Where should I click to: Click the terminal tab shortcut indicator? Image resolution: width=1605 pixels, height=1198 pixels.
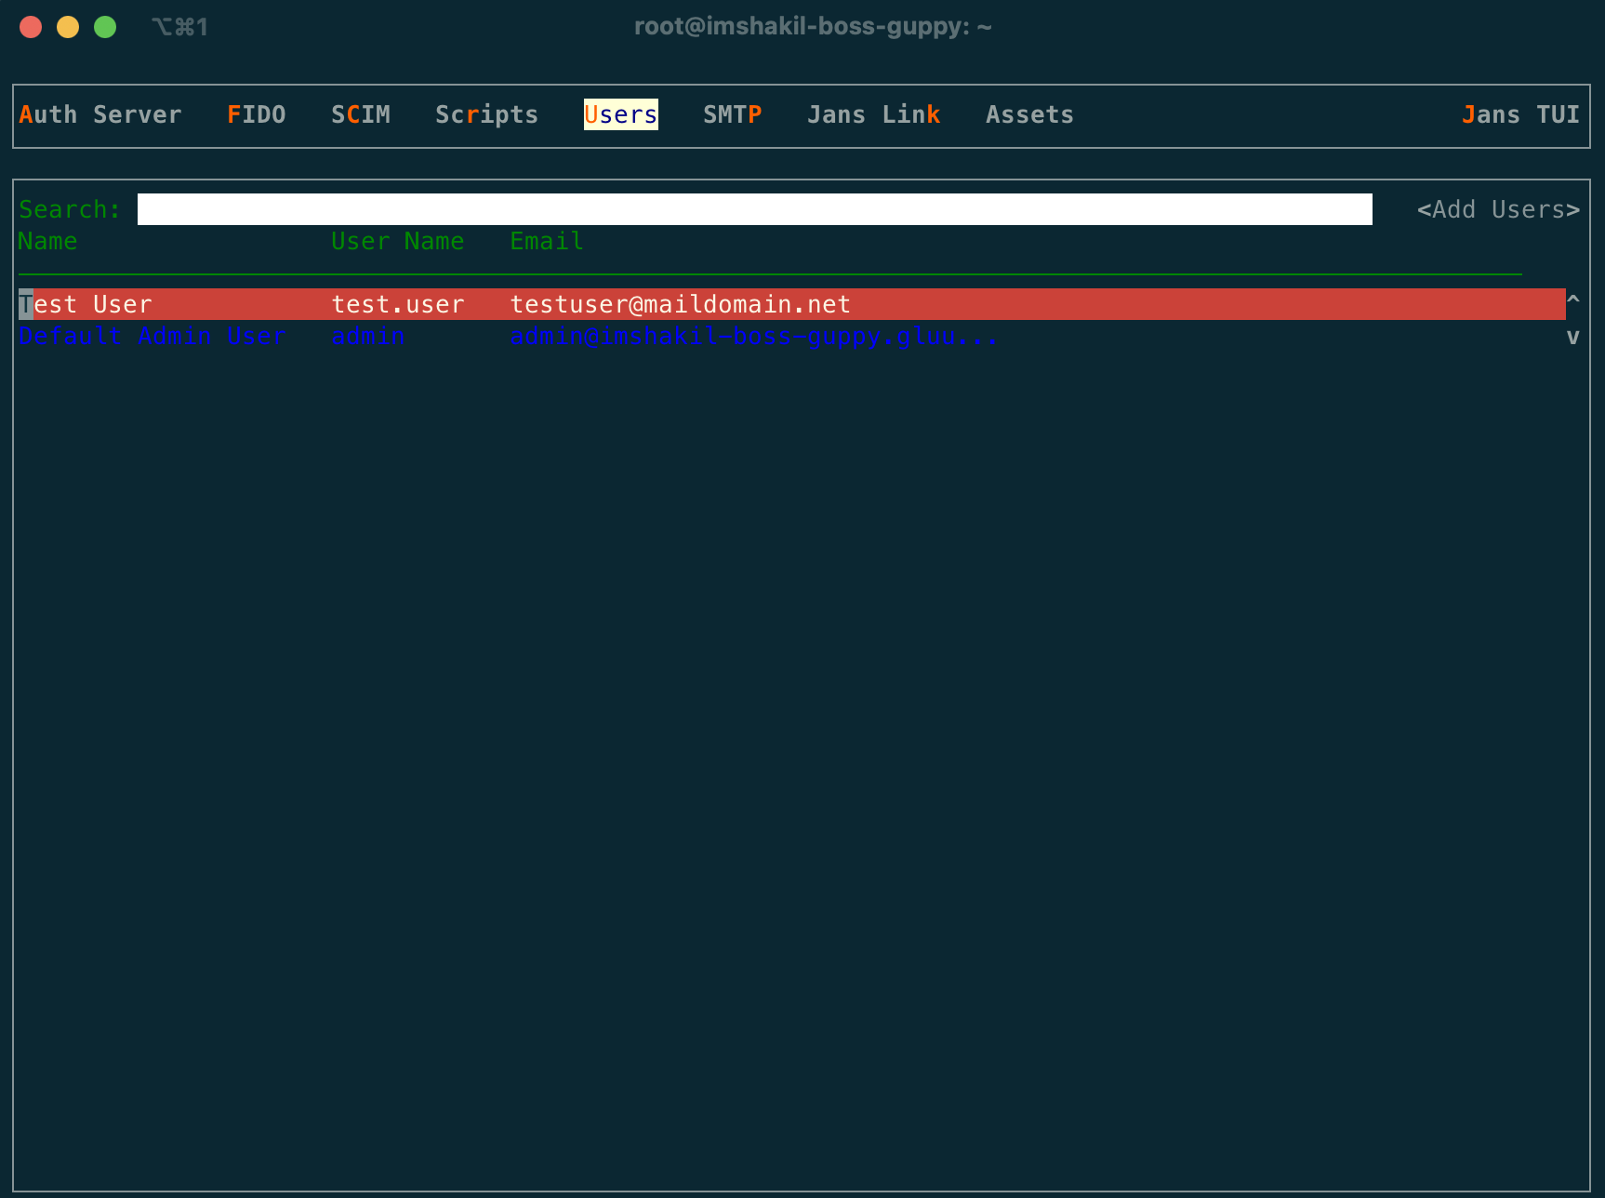[179, 26]
